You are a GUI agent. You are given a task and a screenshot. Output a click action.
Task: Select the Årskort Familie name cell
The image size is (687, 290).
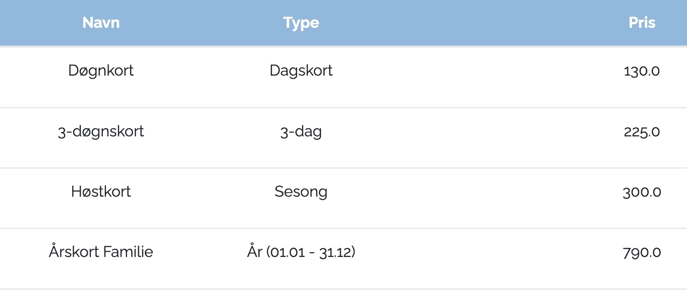point(101,252)
